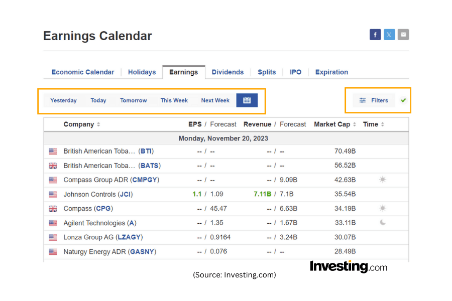Viewport: 452px width, 301px height.
Task: Click Johnson Controls revenue 7.11B
Action: pyautogui.click(x=262, y=194)
